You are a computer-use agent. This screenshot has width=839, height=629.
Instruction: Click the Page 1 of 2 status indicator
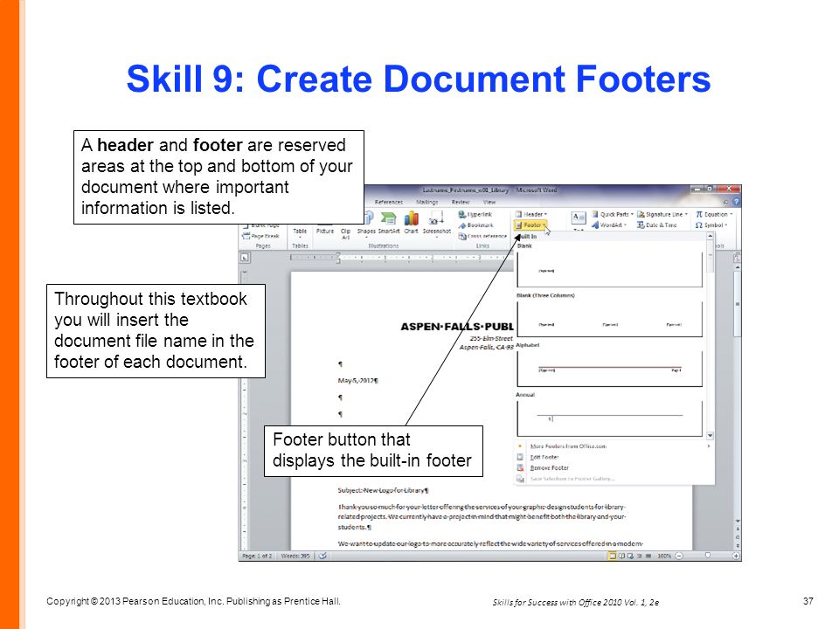[257, 556]
